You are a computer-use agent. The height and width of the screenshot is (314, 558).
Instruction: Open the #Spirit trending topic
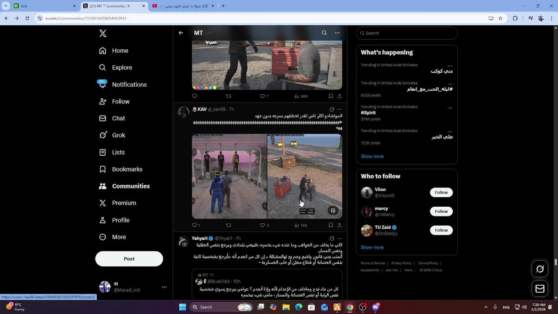[368, 113]
